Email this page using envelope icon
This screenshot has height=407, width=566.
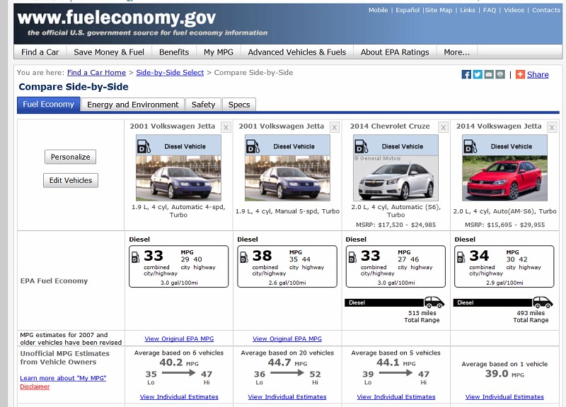(x=489, y=74)
